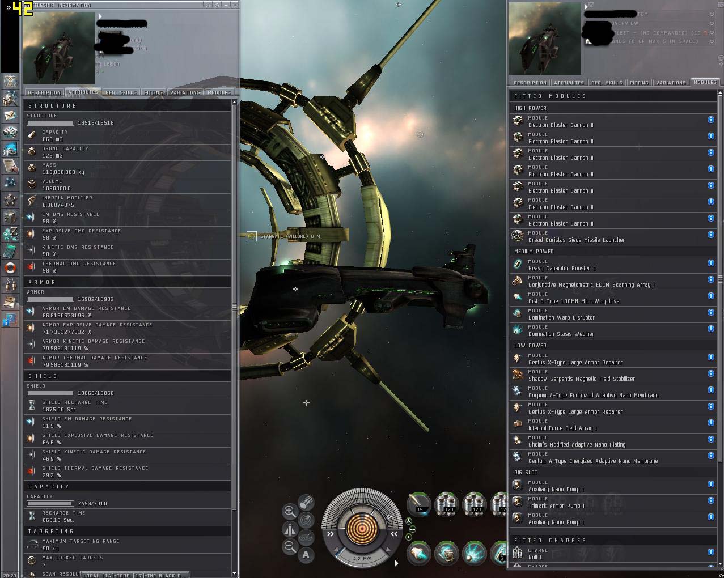Screen dimensions: 724x578
Task: Open the Channels chat people icon
Action: click(x=10, y=284)
